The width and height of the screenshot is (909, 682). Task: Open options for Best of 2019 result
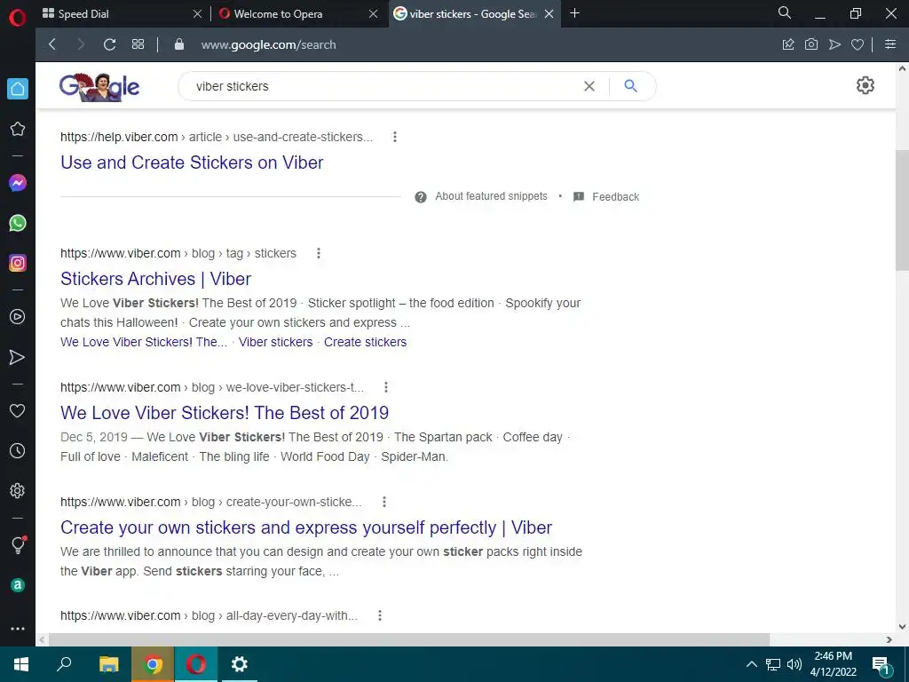386,387
